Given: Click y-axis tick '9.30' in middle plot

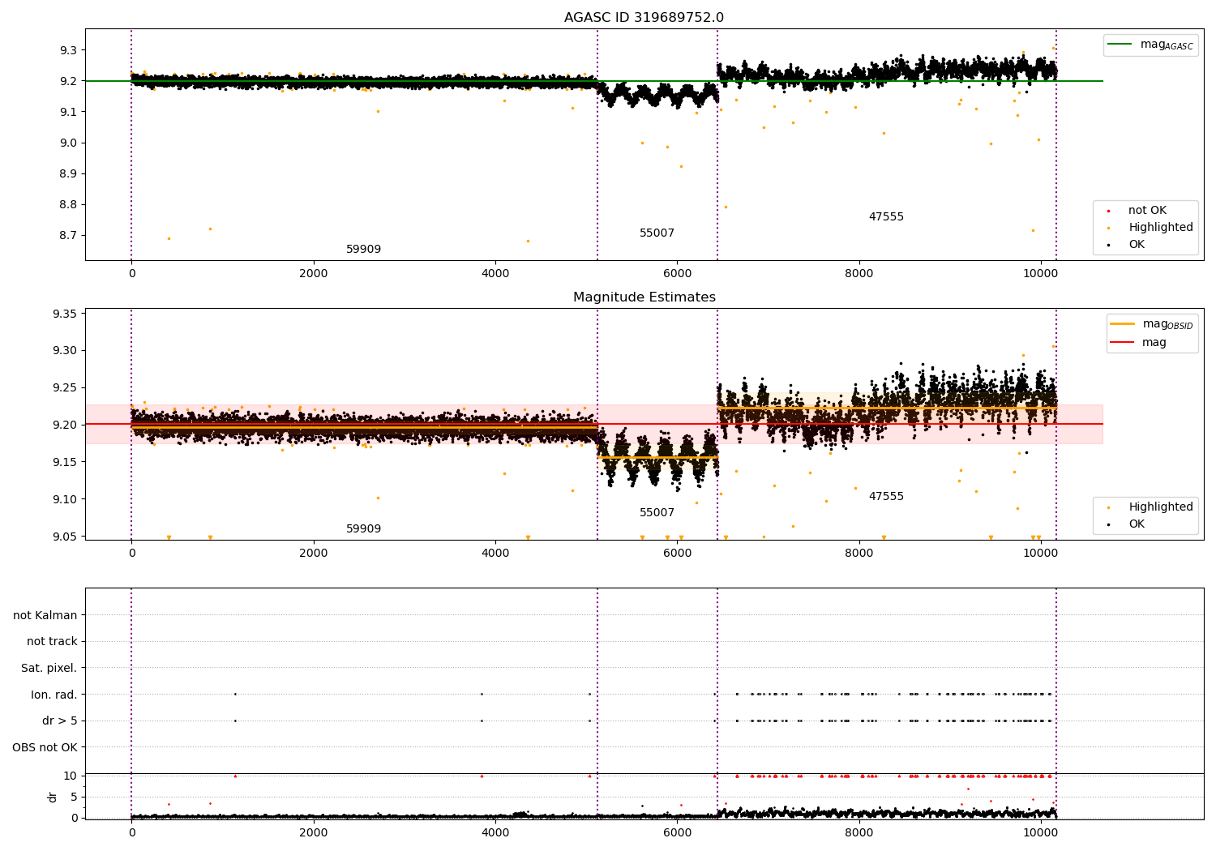Looking at the screenshot, I should pyautogui.click(x=65, y=351).
